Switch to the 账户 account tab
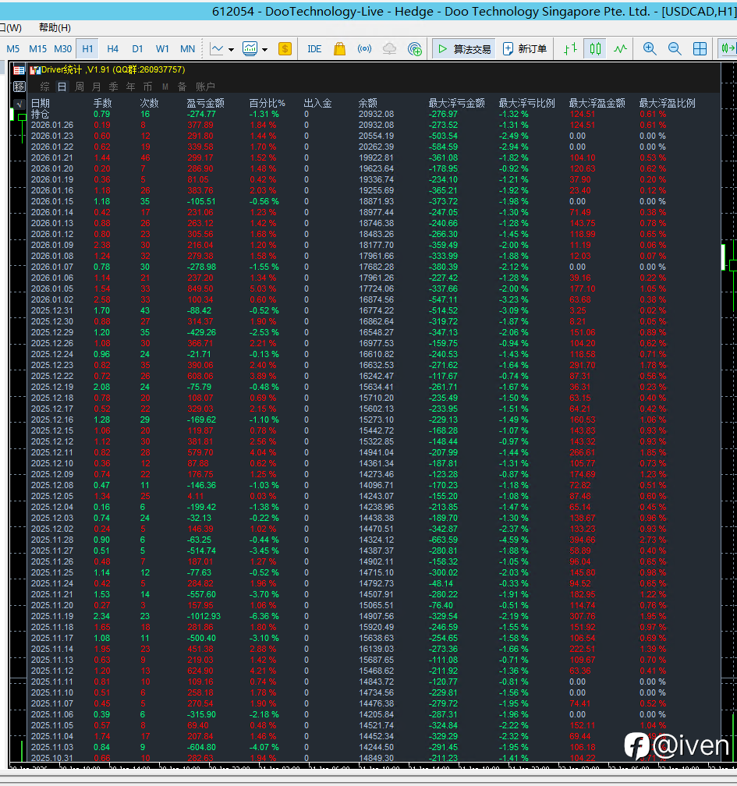 tap(205, 87)
